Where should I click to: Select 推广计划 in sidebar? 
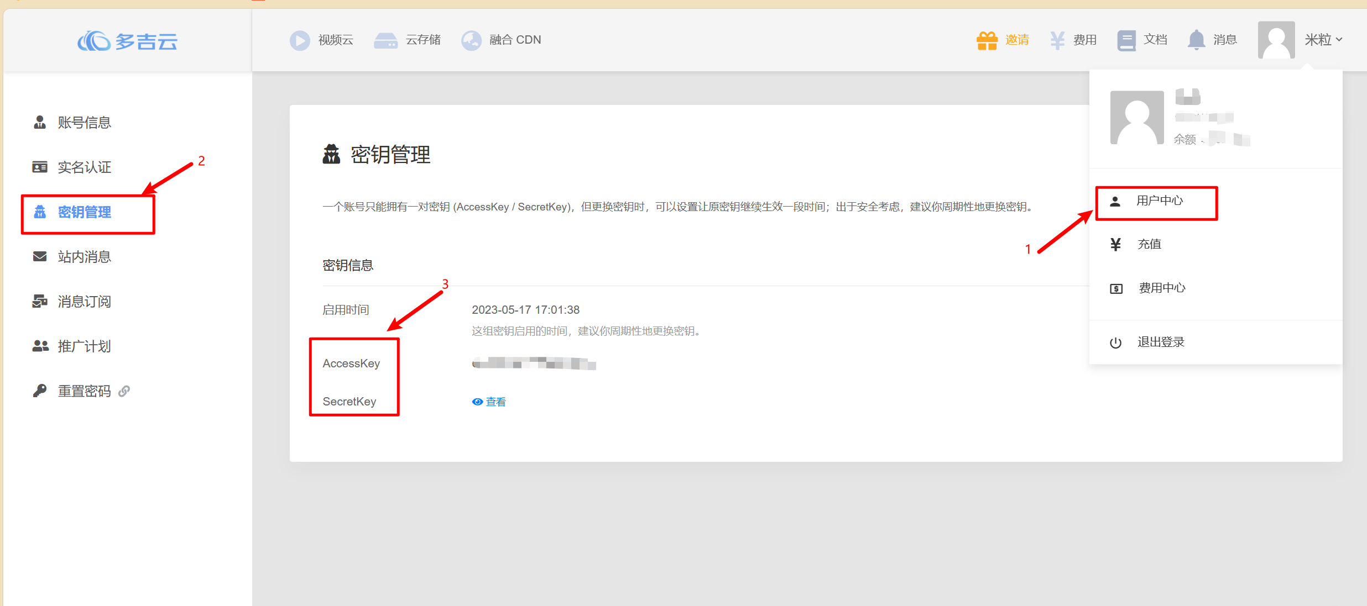(84, 346)
